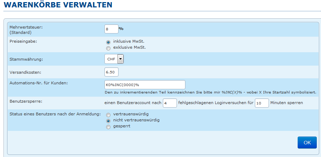Viewport: 321px width, 157px height.
Task: Click the 'Automations-Nr. für Kunden:' label
Action: pyautogui.click(x=39, y=83)
